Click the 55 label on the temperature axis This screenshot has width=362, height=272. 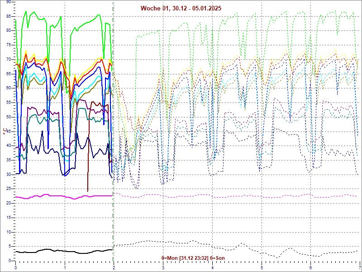click(x=8, y=102)
